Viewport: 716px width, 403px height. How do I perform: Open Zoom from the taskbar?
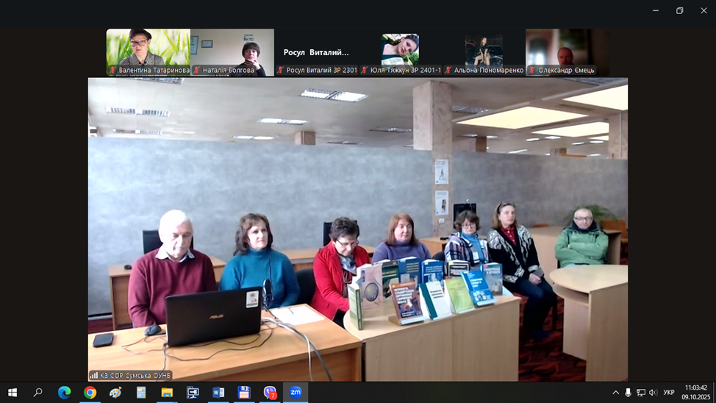pos(295,393)
